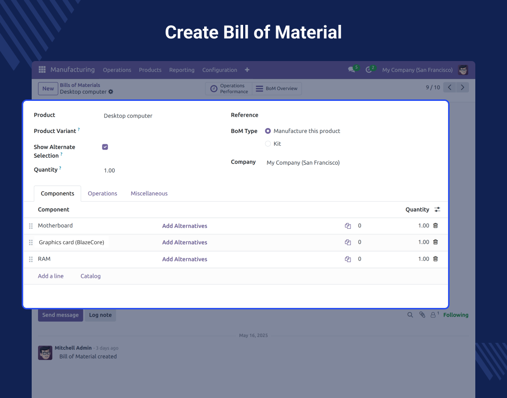Switch to the Operations tab
The image size is (507, 398).
pos(102,194)
